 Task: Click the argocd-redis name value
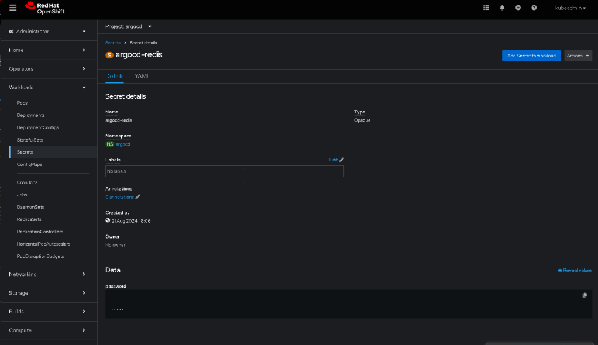click(x=119, y=120)
